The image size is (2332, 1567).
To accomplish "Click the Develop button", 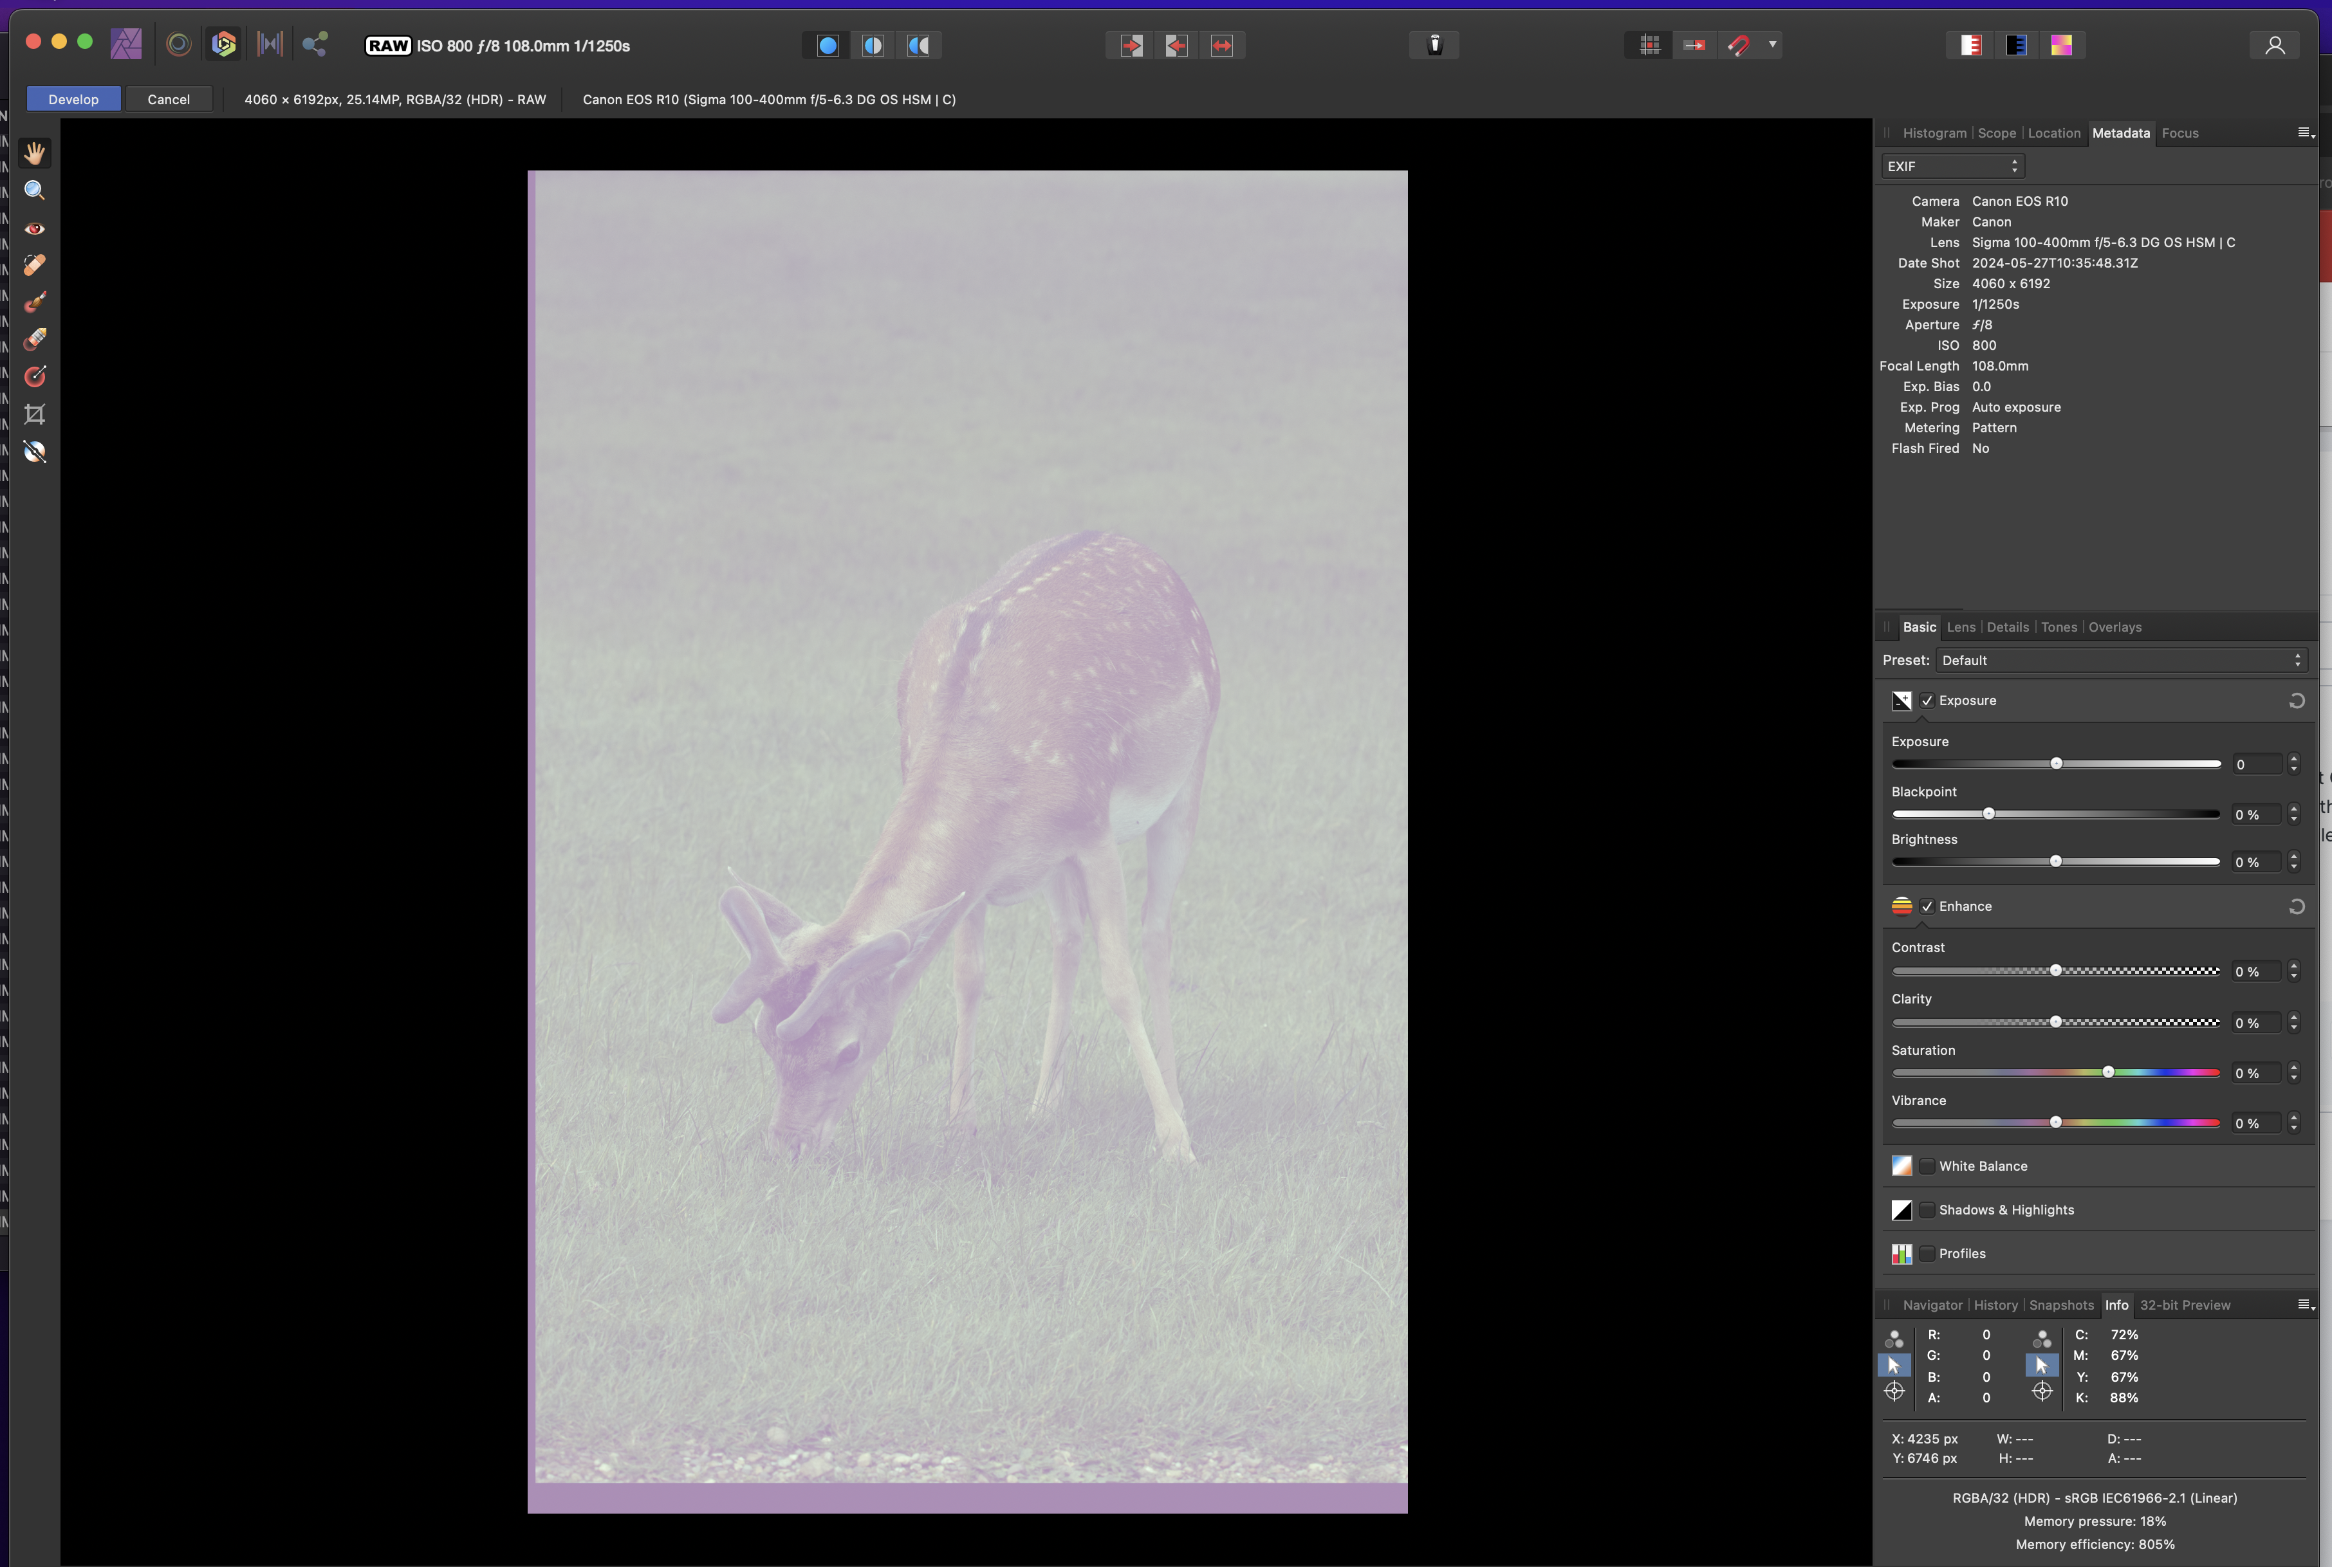I will click(73, 99).
